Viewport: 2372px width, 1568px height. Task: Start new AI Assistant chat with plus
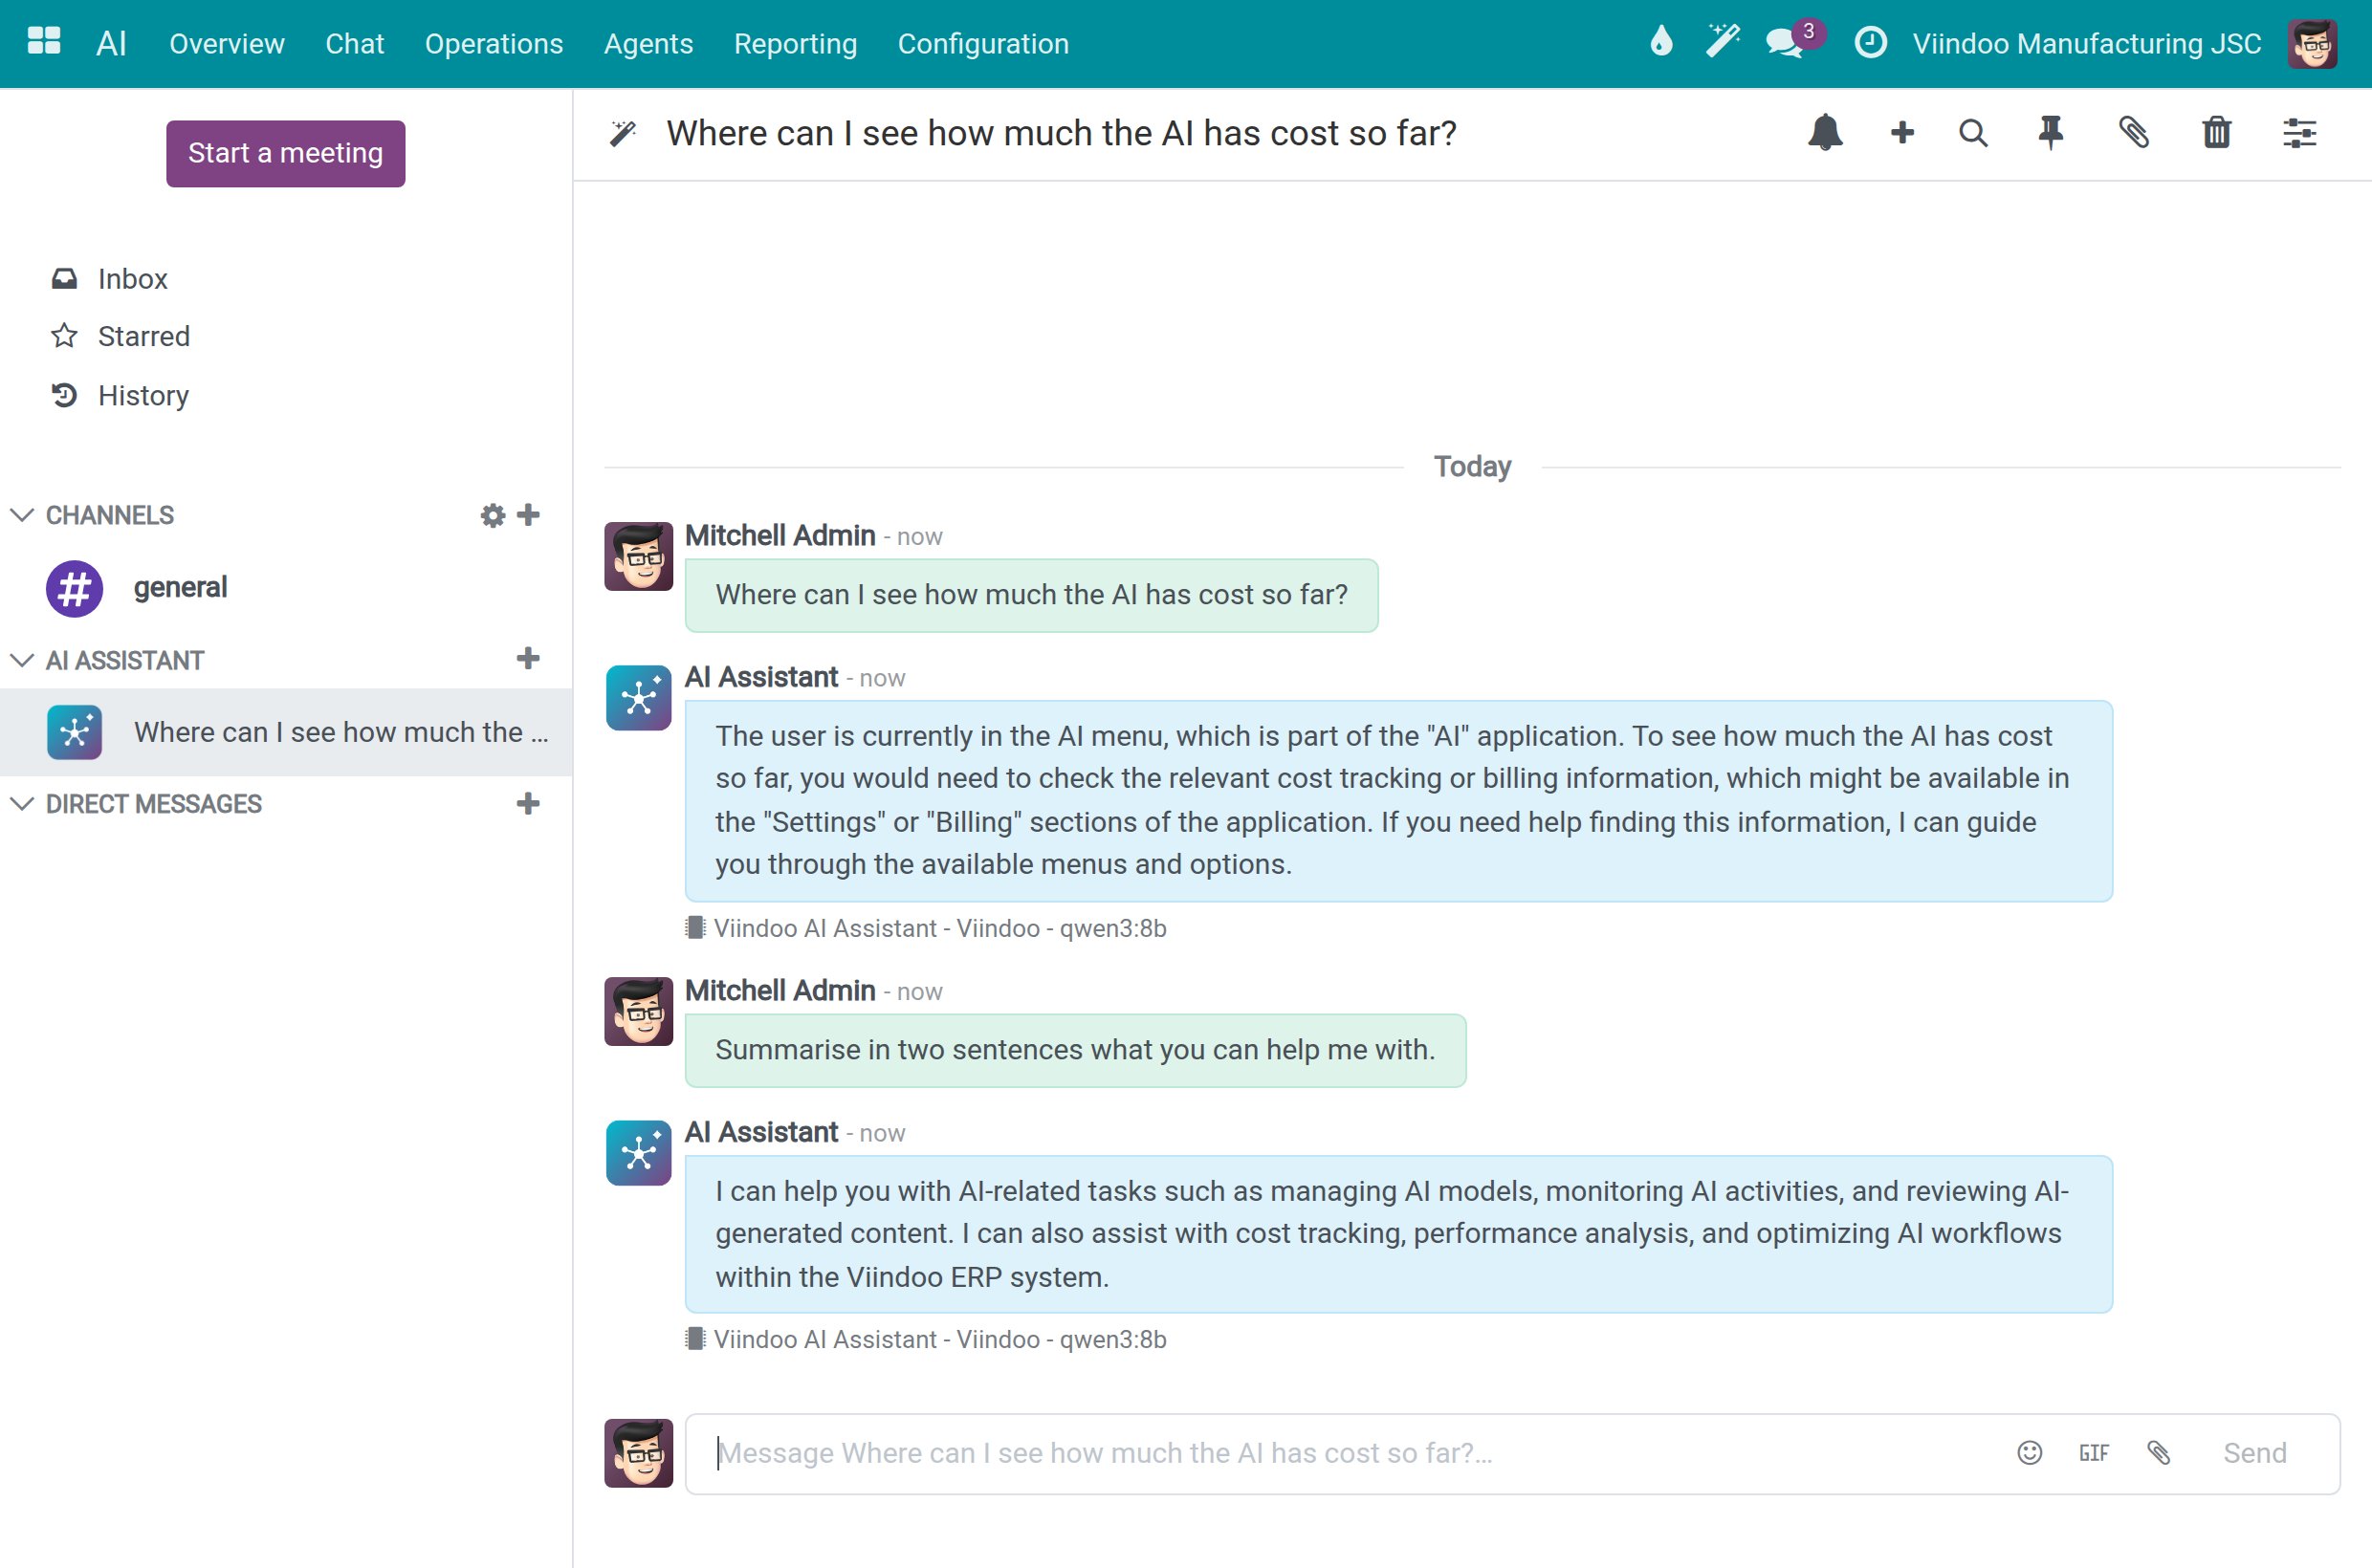[x=528, y=659]
